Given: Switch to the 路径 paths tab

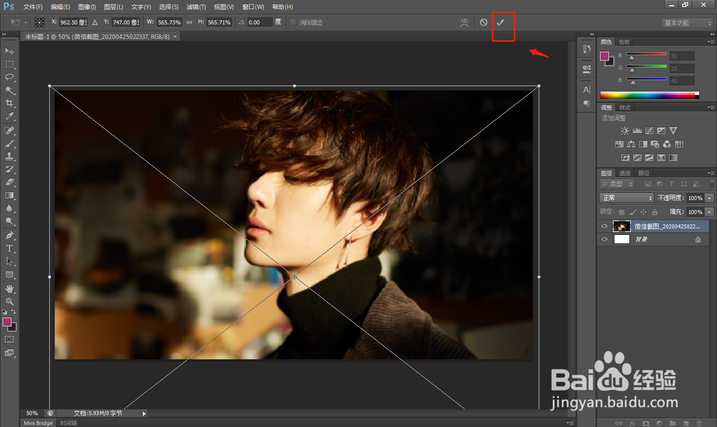Looking at the screenshot, I should click(644, 173).
